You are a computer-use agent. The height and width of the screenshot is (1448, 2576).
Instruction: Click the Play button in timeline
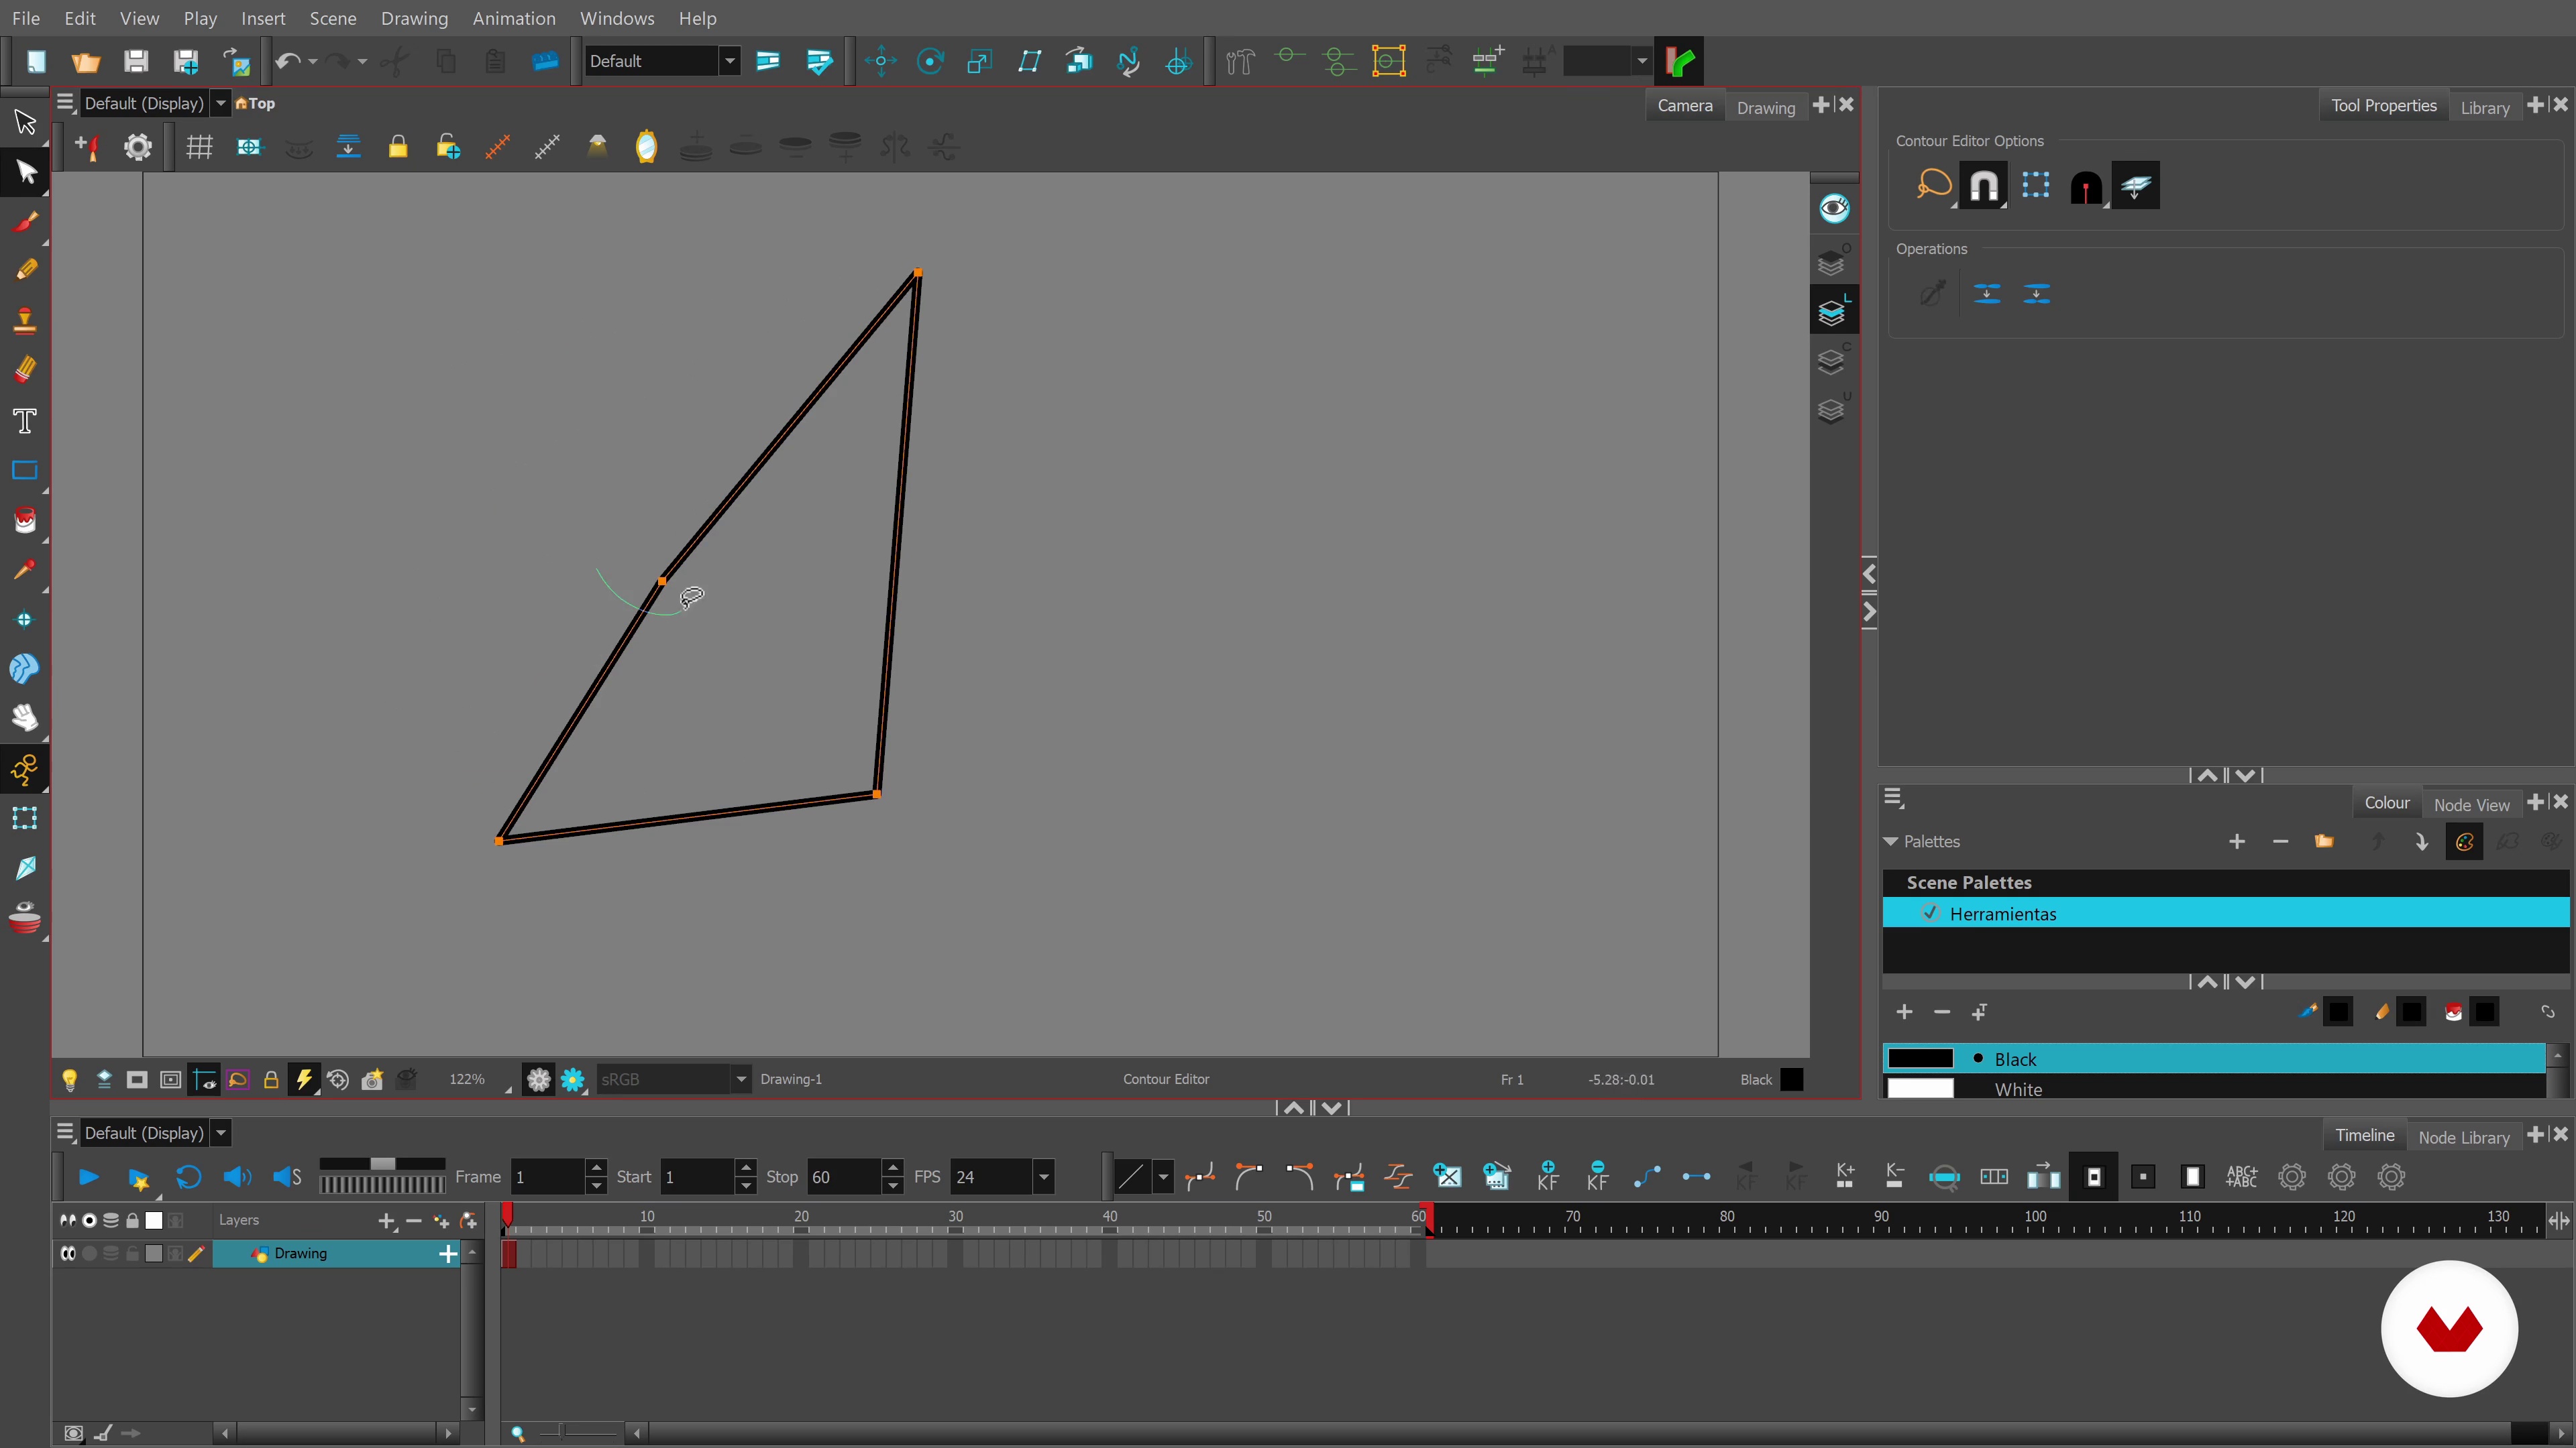(89, 1176)
